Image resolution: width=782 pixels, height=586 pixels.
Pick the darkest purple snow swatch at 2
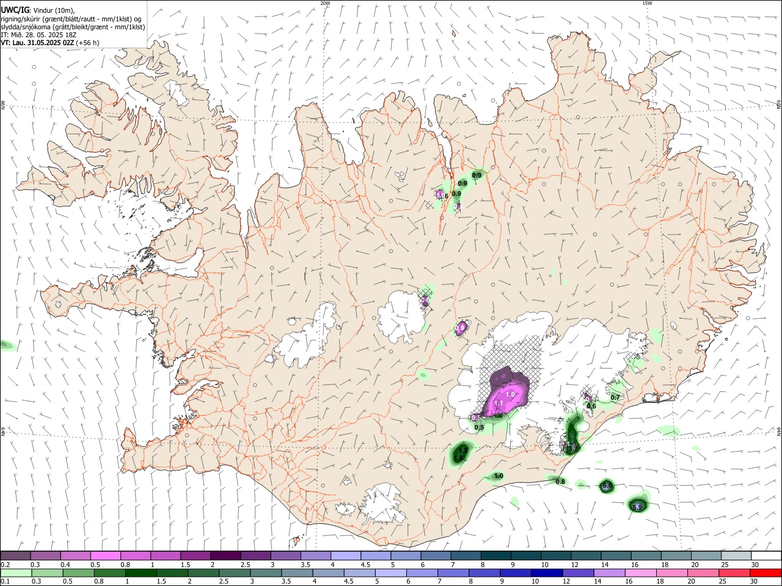(225, 556)
